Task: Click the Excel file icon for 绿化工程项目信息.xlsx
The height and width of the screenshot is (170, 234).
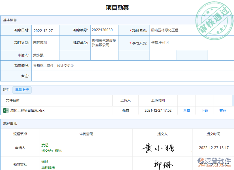Action: coord(6,111)
